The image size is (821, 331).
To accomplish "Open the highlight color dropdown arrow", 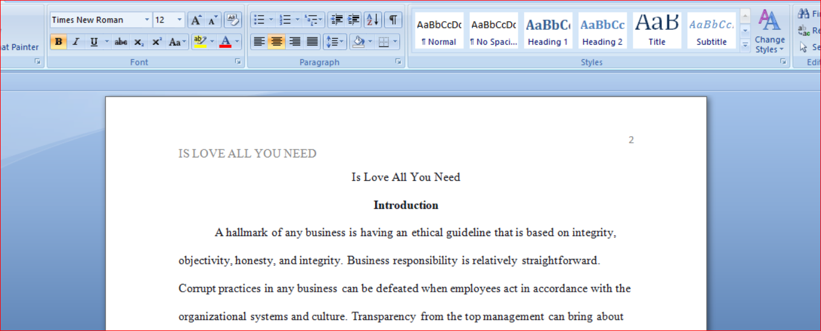I will 212,42.
